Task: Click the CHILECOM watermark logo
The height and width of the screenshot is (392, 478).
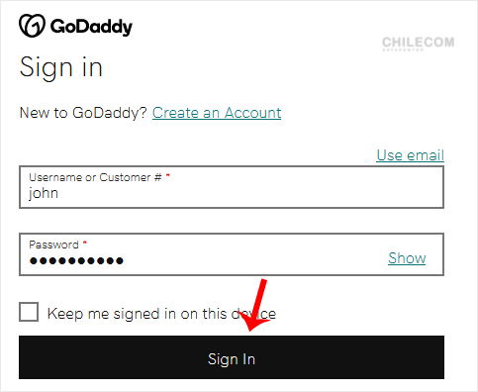Action: tap(418, 44)
